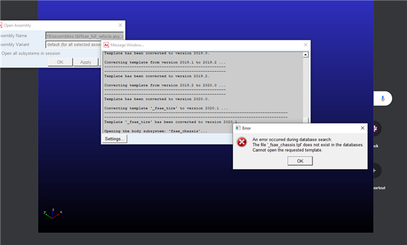Close the Open Assembly dialog

(x=120, y=25)
